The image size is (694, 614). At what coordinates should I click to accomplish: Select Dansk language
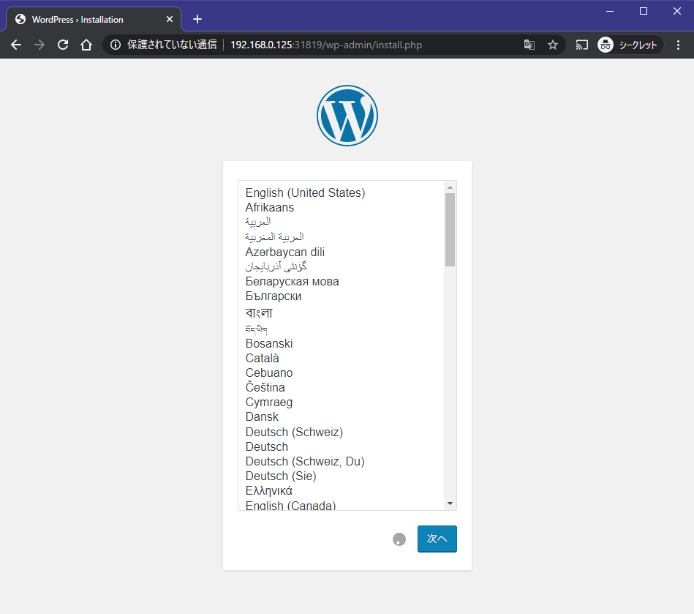pos(341,417)
